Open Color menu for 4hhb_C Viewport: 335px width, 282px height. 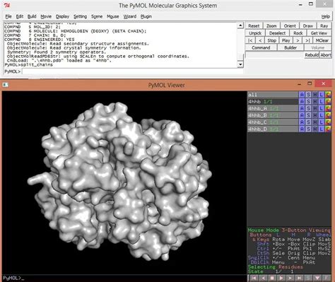pos(328,122)
